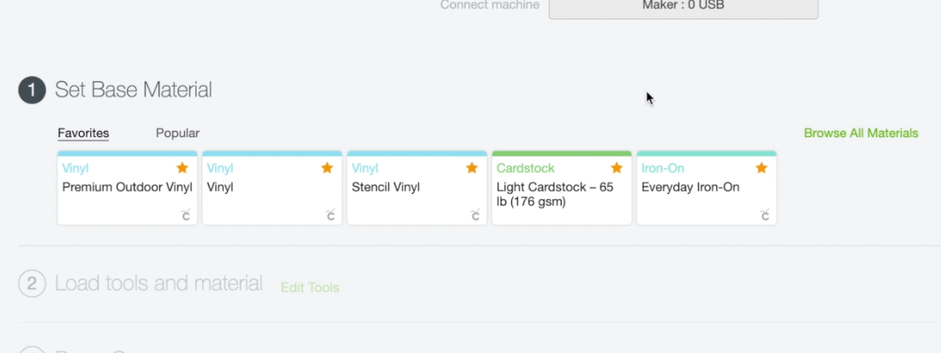Click Cricut logo on Stencil Vinyl card
Screen dimensions: 941x353
[475, 214]
